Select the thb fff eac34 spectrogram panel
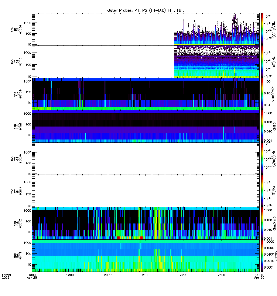Screen dimensions: 277x296 coord(146,29)
